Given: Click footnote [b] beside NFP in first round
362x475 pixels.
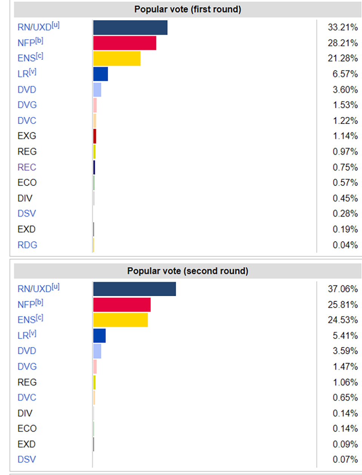Looking at the screenshot, I should (39, 41).
